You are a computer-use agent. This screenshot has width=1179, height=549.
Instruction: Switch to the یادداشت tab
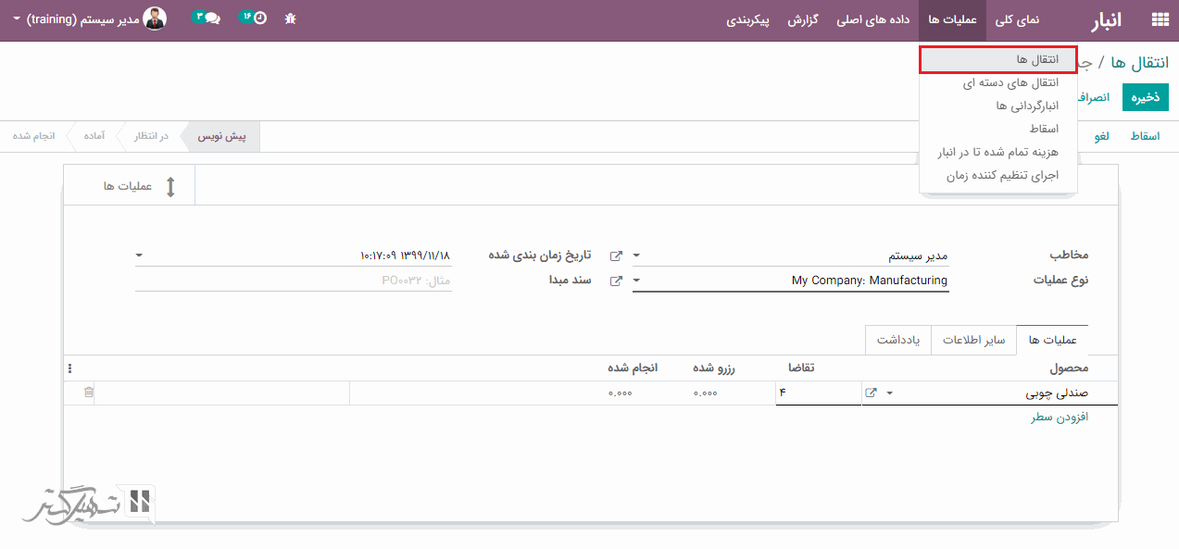point(898,341)
